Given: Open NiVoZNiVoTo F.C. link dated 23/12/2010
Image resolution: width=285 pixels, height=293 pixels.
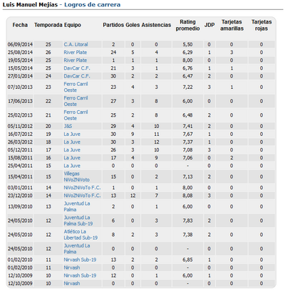Looking at the screenshot, I should 82,196.
